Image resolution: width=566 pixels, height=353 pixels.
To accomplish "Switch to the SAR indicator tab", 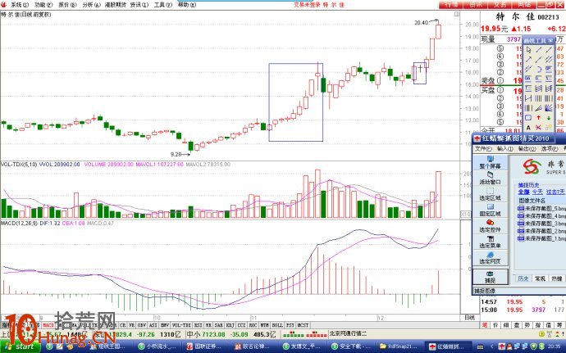I will point(218,325).
